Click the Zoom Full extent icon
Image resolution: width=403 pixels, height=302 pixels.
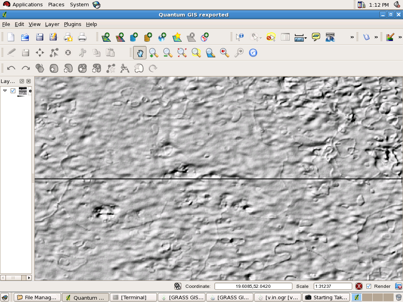pos(182,53)
